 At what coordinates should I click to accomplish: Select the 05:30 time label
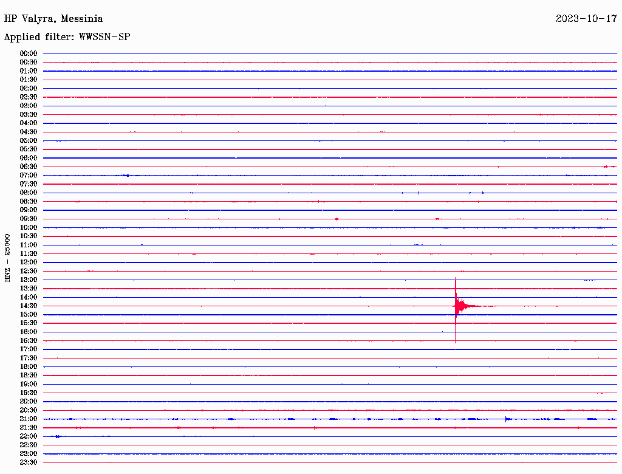click(x=29, y=149)
